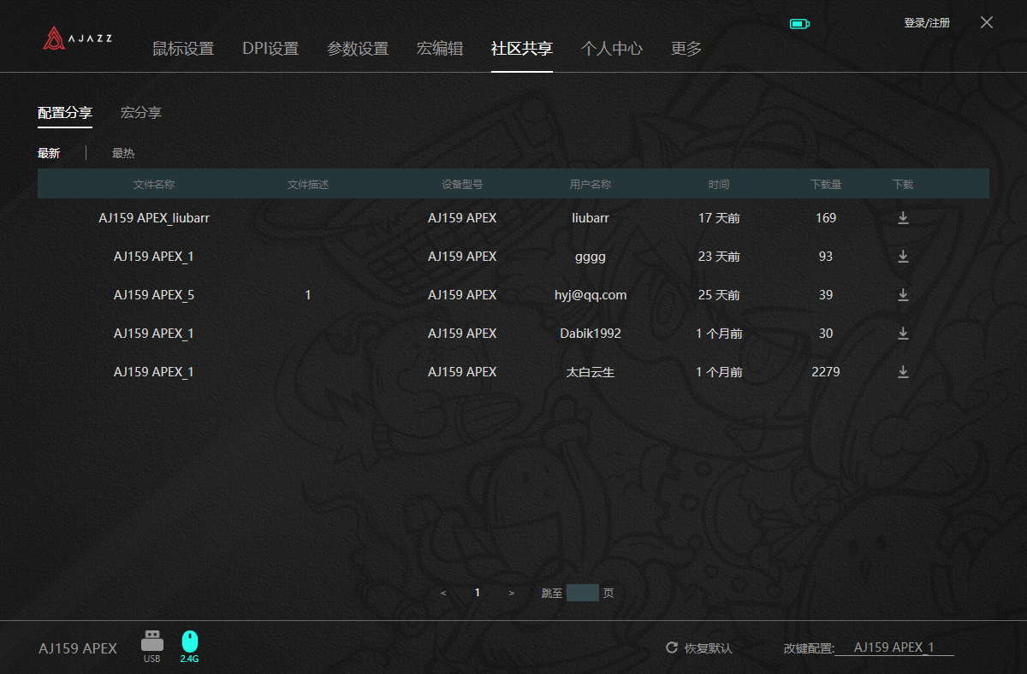Image resolution: width=1027 pixels, height=674 pixels.
Task: Download the 太白云生 configuration
Action: [903, 372]
